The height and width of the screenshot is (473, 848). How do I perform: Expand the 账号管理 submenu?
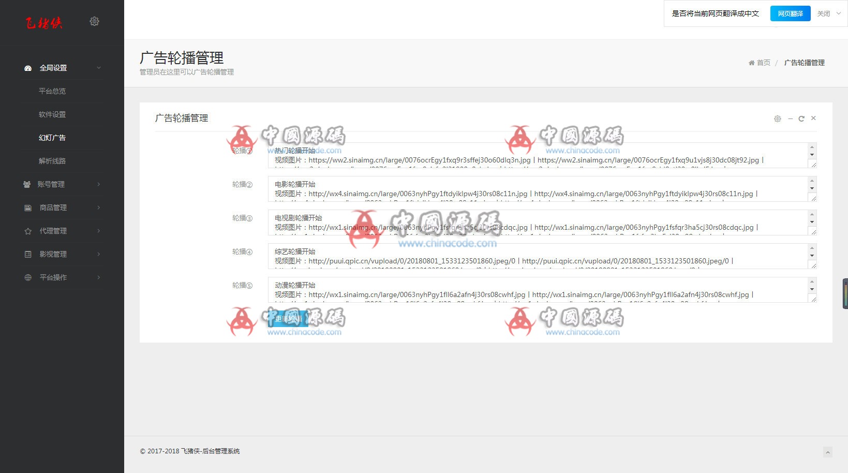coord(99,184)
